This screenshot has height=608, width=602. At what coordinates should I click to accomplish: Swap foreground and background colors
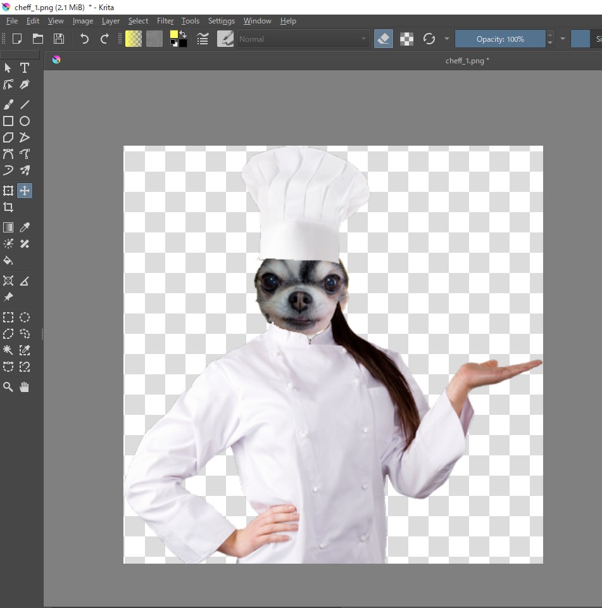coord(182,34)
